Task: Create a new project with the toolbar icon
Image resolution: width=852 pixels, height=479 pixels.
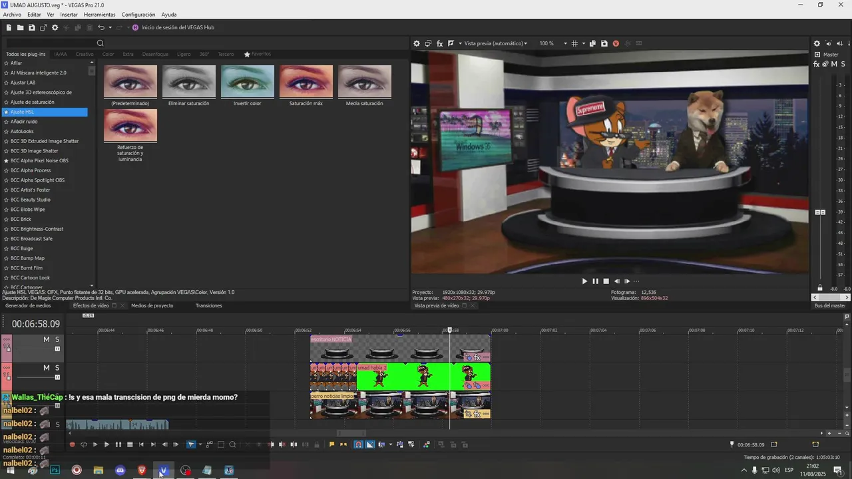Action: click(9, 27)
